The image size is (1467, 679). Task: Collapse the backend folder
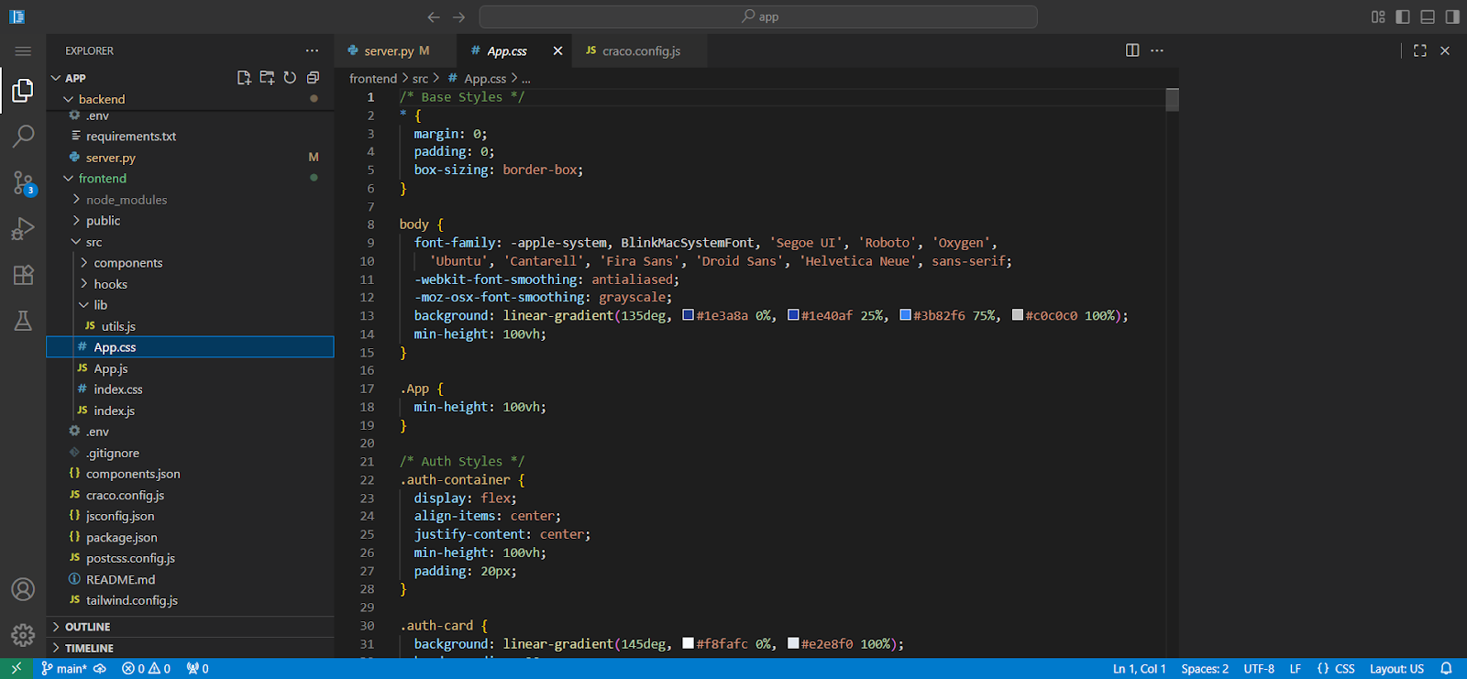190,99
